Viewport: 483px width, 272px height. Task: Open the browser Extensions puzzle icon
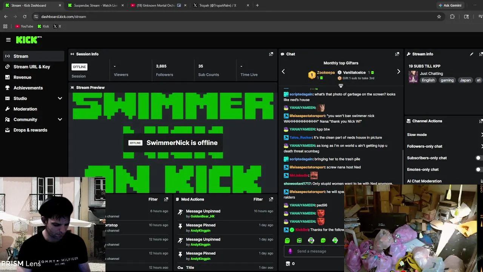pos(452,17)
